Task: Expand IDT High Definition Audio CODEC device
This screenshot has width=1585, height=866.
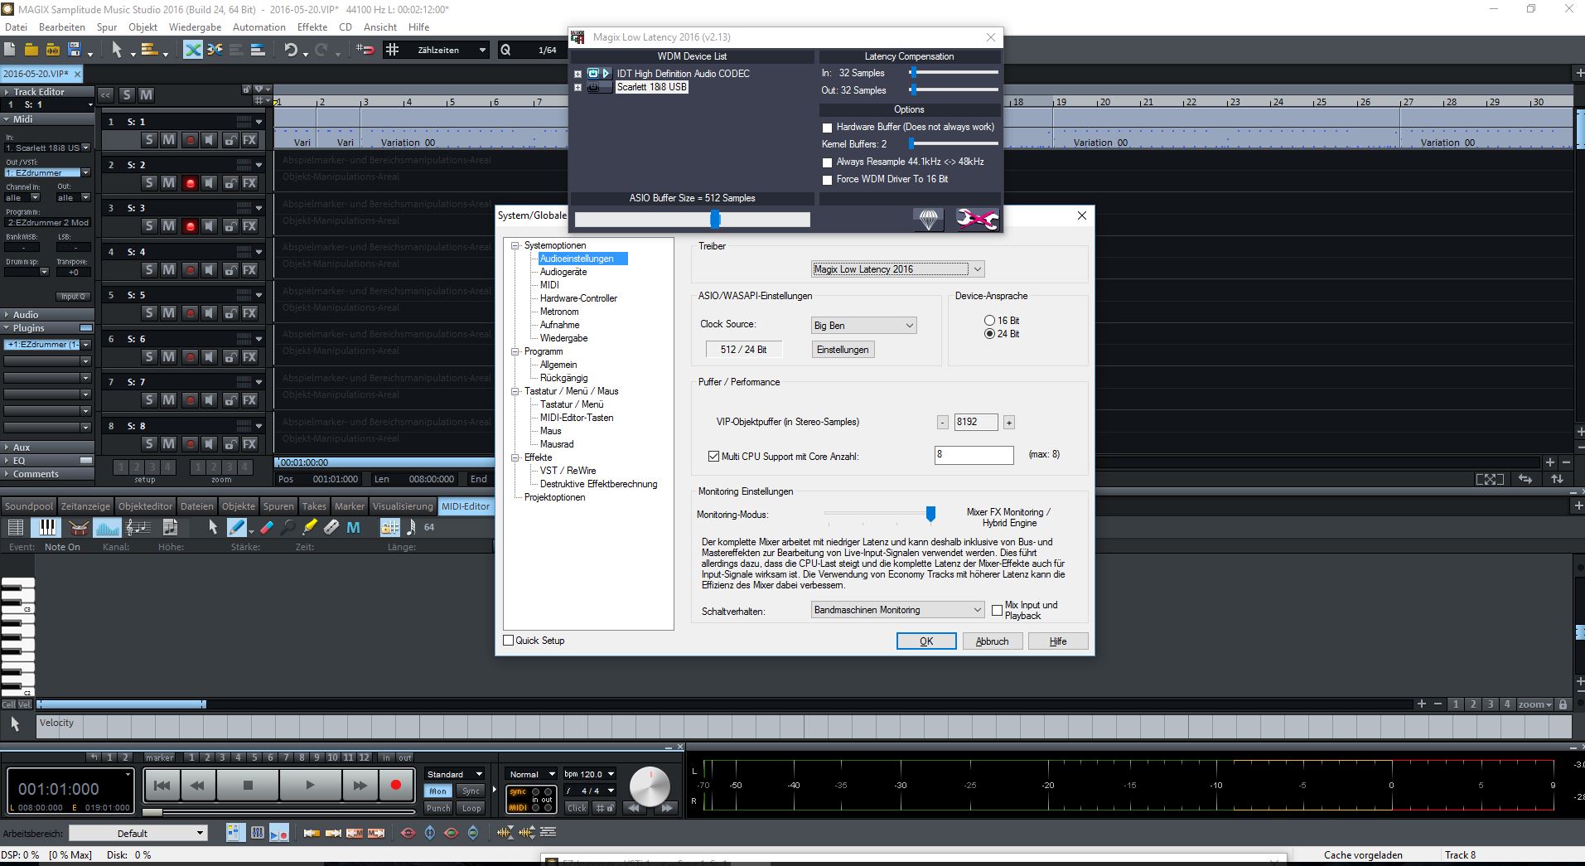Action: point(577,74)
